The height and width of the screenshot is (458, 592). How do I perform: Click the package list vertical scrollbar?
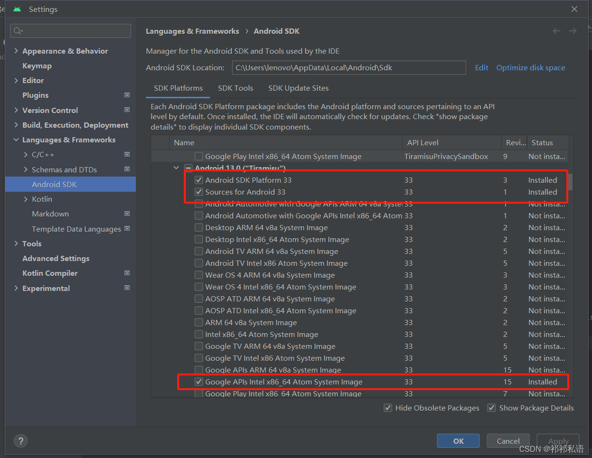[571, 182]
